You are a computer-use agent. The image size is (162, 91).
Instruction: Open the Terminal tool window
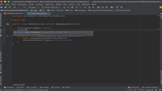[9, 87]
